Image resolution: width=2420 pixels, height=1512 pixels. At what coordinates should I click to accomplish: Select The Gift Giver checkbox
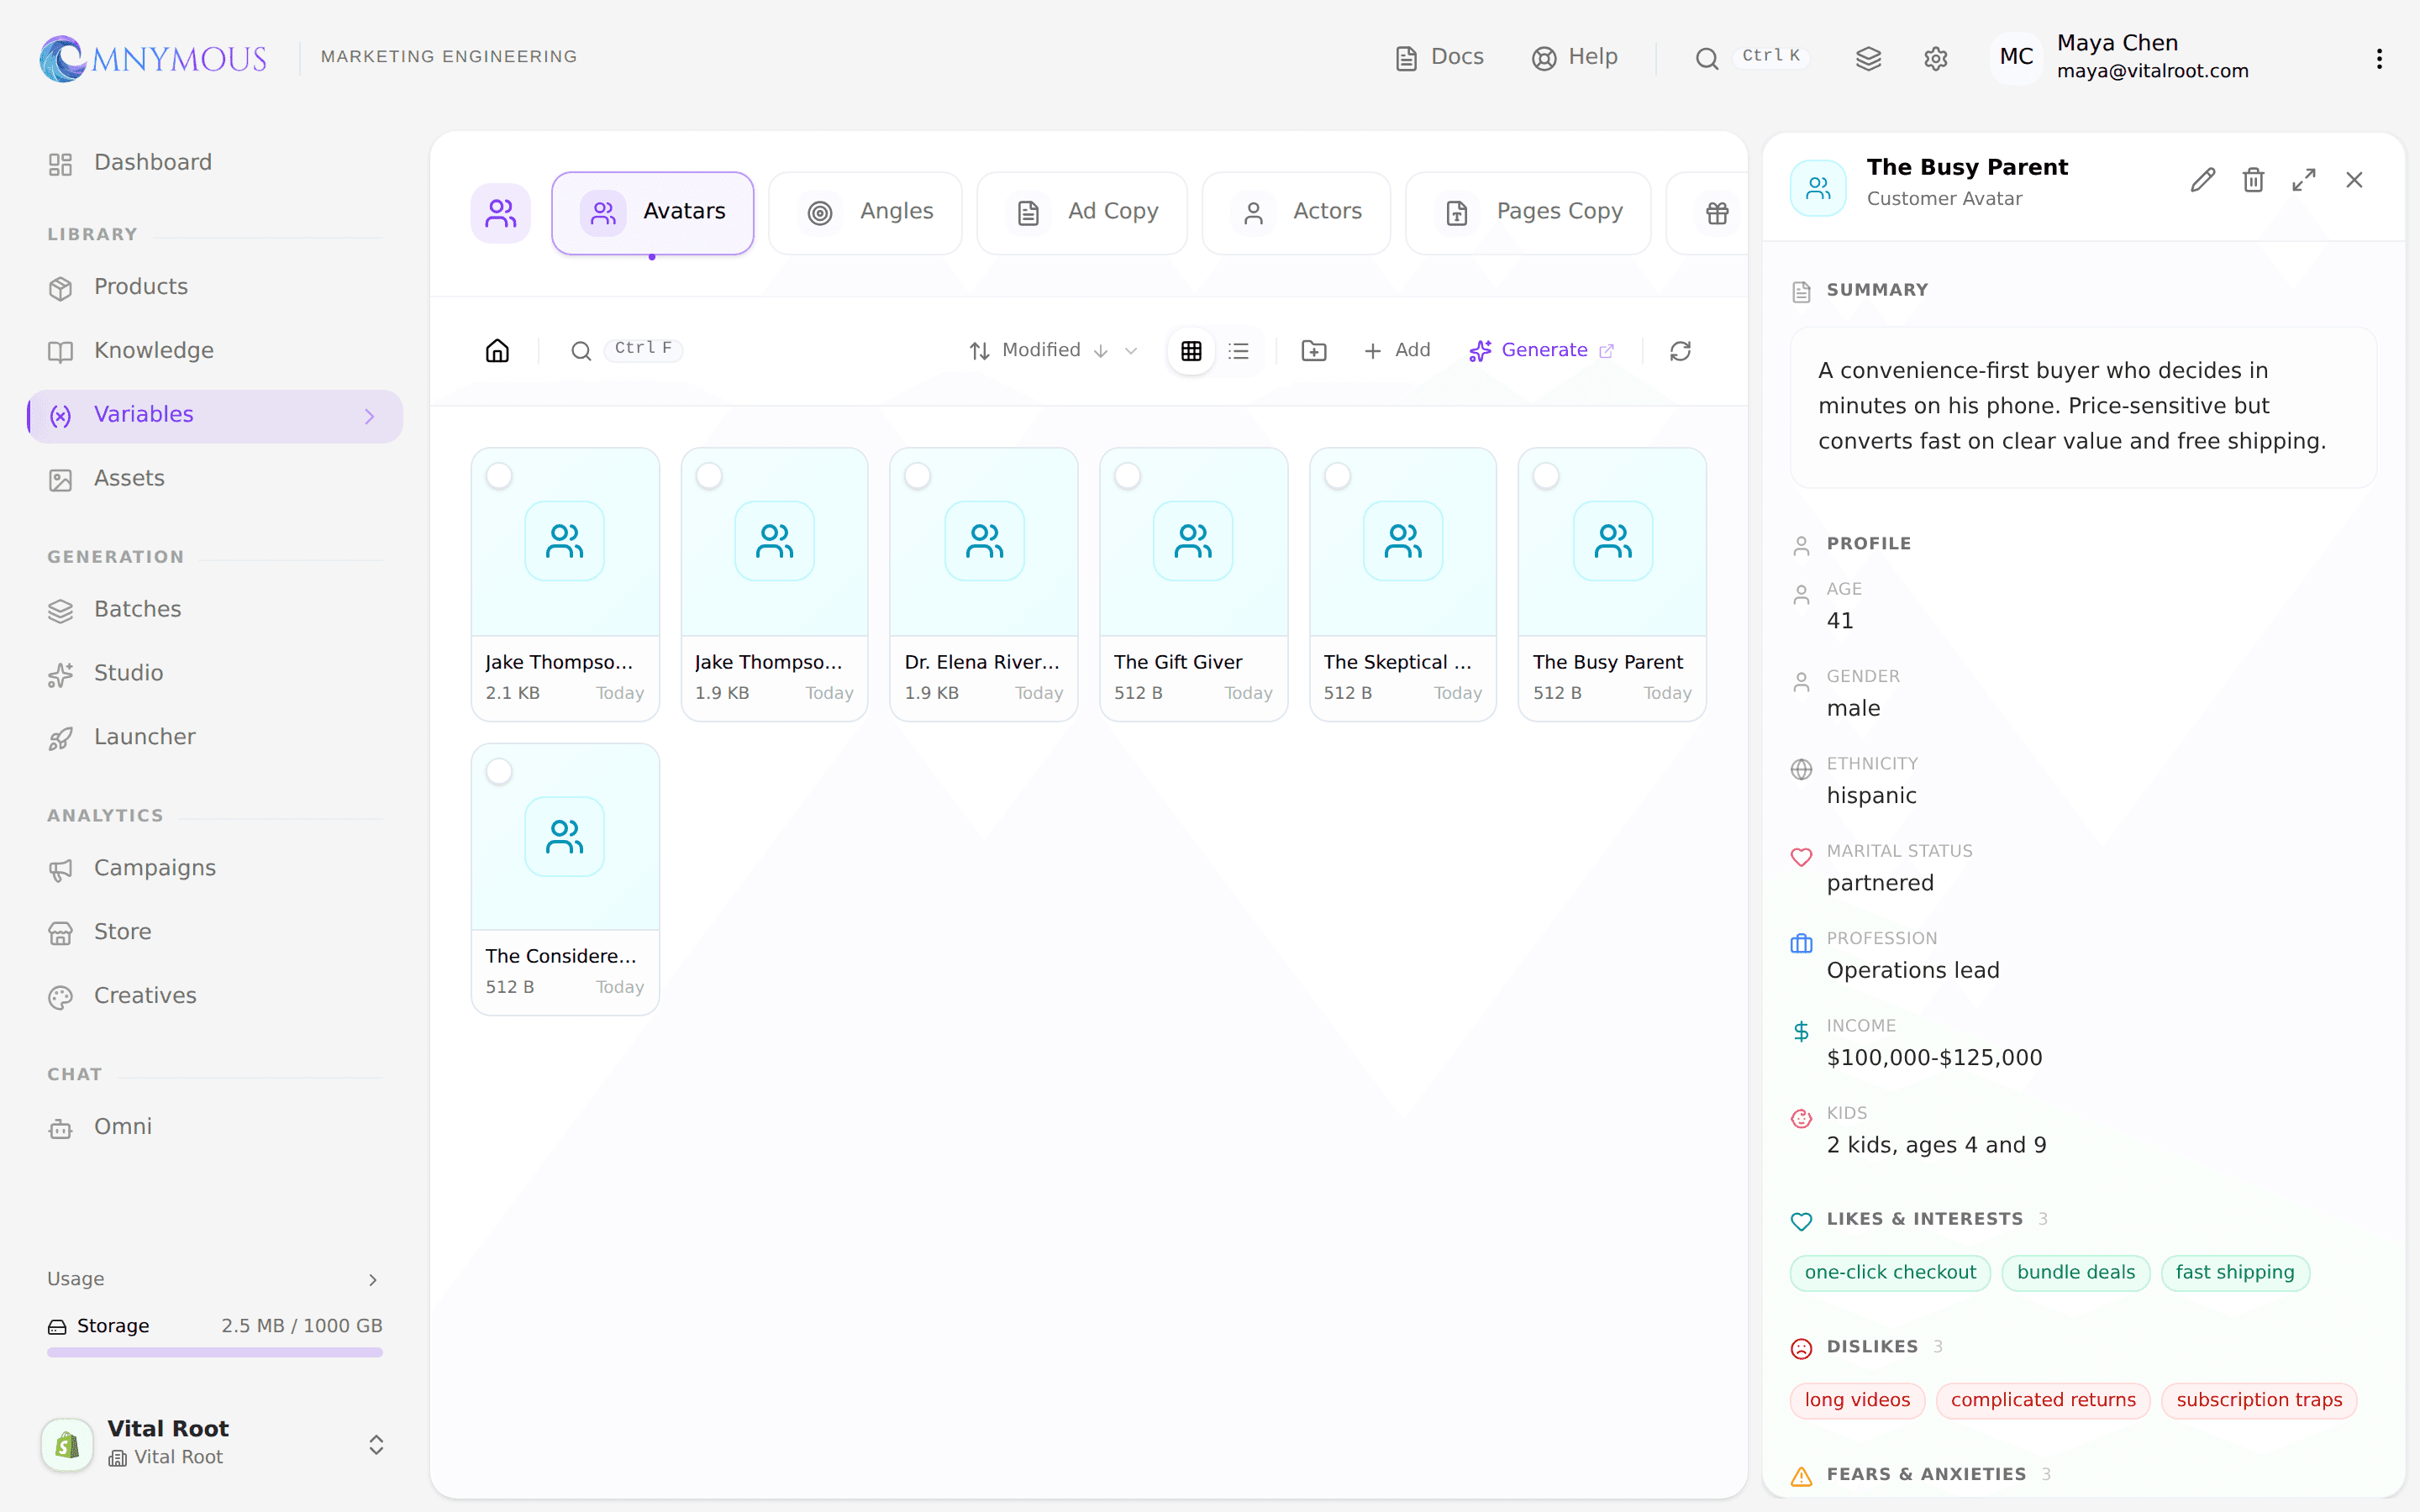[1127, 476]
